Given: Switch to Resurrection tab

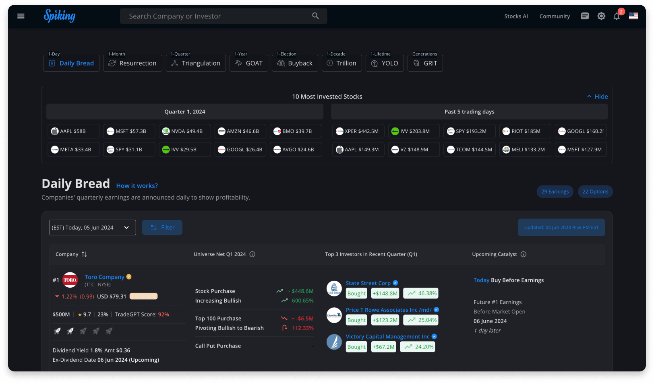Looking at the screenshot, I should coord(132,63).
